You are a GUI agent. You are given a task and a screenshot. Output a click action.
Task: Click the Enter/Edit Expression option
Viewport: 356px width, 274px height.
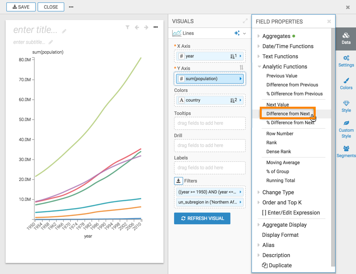click(x=291, y=213)
